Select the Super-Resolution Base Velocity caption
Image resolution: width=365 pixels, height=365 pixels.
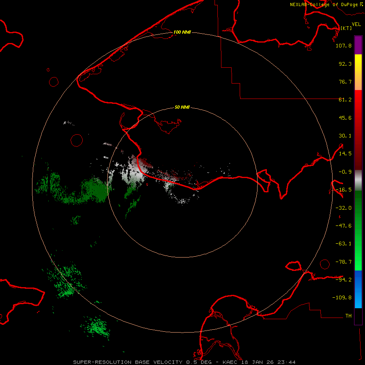point(185,362)
